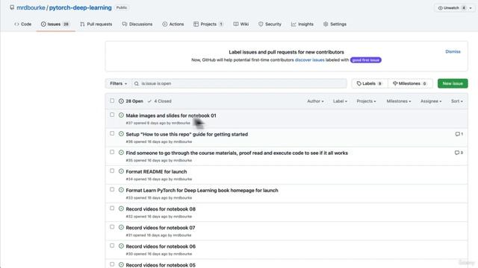Switch to the Code tab

click(23, 24)
